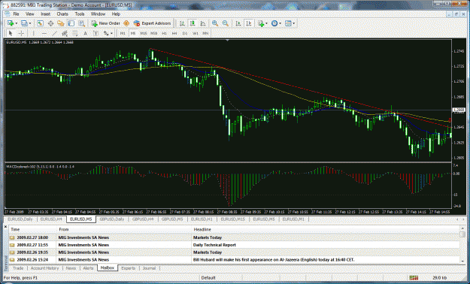This screenshot has width=470, height=284.
Task: Open a new chart with the New Chart icon
Action: (x=11, y=23)
